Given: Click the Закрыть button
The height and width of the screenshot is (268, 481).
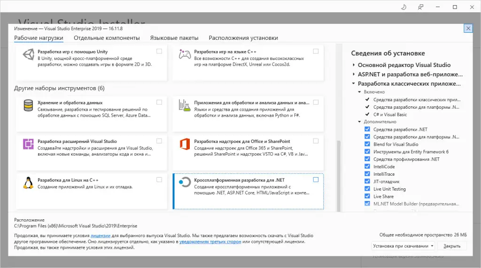Looking at the screenshot, I should click(452, 246).
